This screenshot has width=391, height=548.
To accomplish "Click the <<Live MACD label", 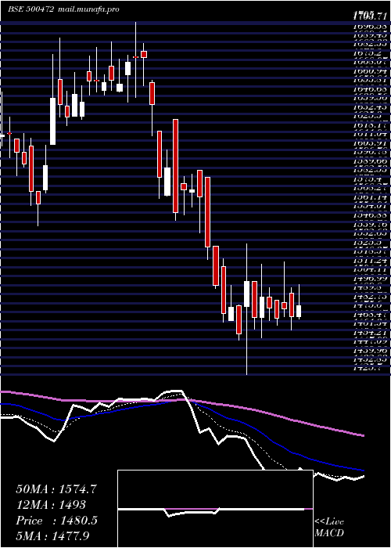I will (329, 528).
